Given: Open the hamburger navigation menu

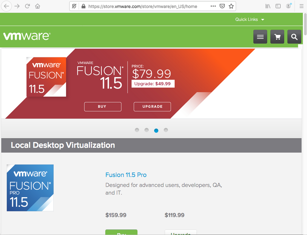Looking at the screenshot, I should coord(260,37).
